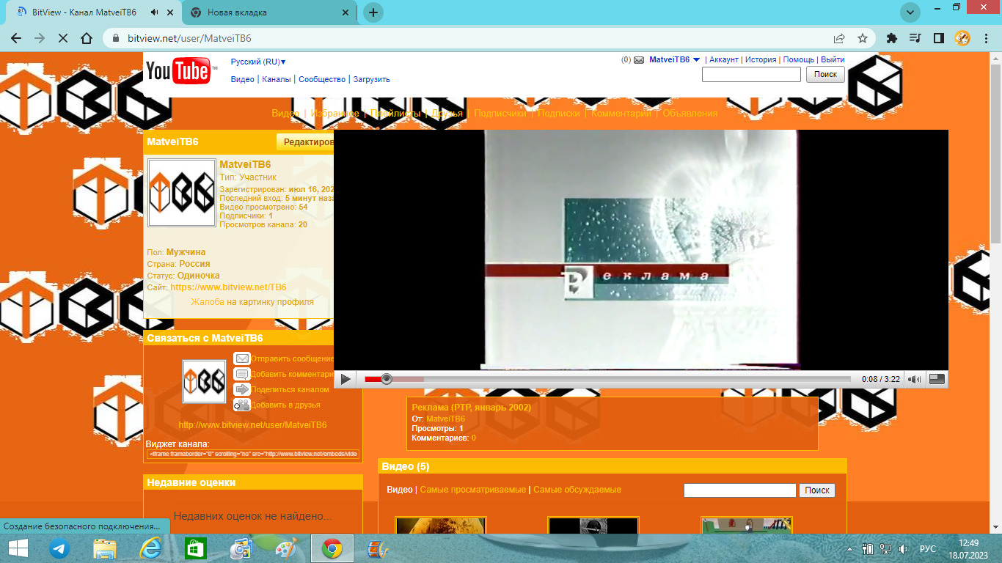This screenshot has height=563, width=1002.
Task: Open the Загрузить navigation link
Action: click(x=372, y=79)
